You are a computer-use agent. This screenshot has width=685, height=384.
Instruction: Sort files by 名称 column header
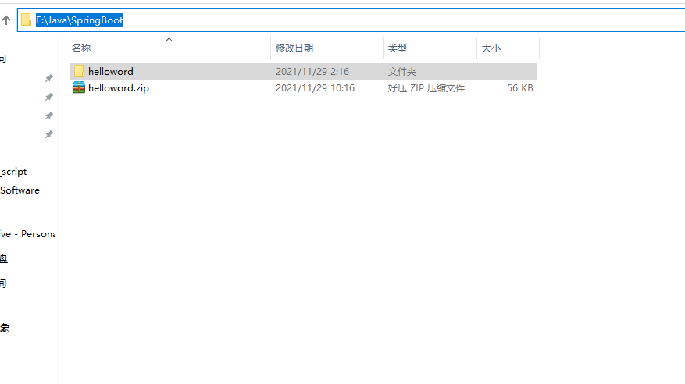[x=81, y=48]
